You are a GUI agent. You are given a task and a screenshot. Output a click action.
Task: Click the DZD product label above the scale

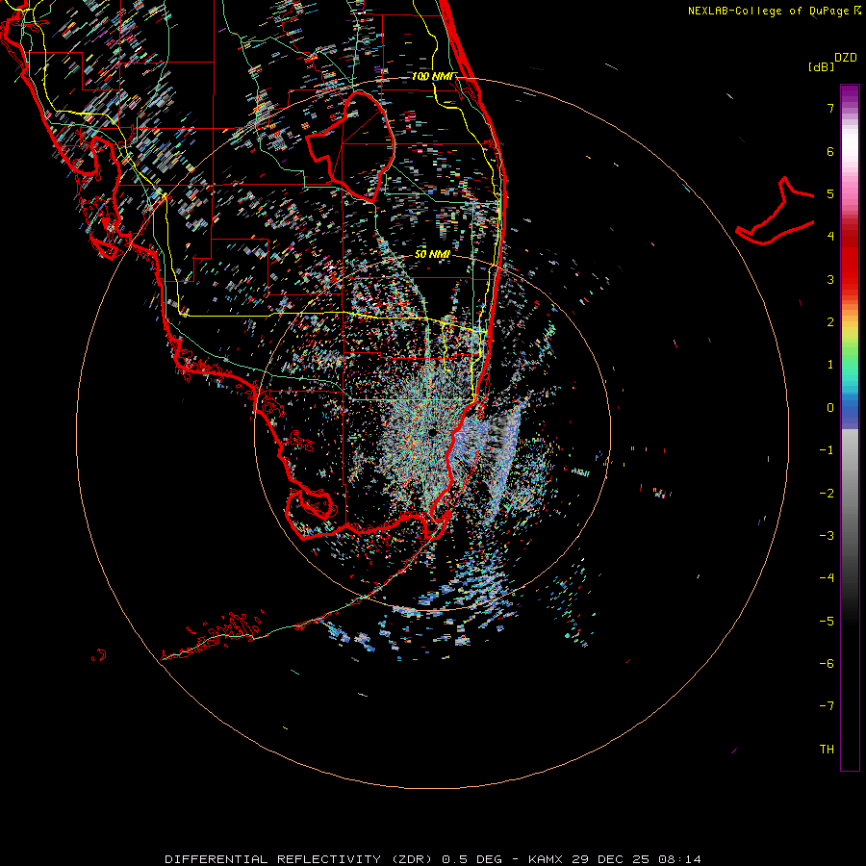coord(846,58)
